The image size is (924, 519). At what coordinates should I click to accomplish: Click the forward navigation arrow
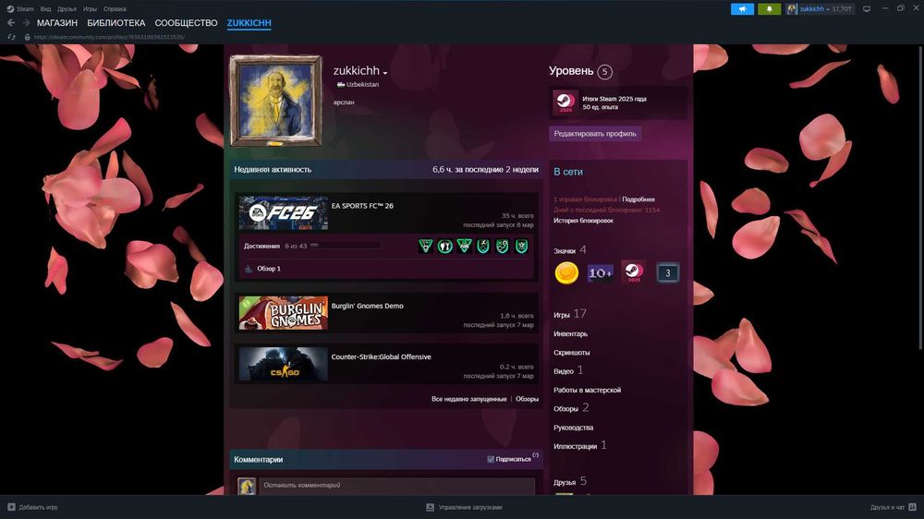(26, 22)
